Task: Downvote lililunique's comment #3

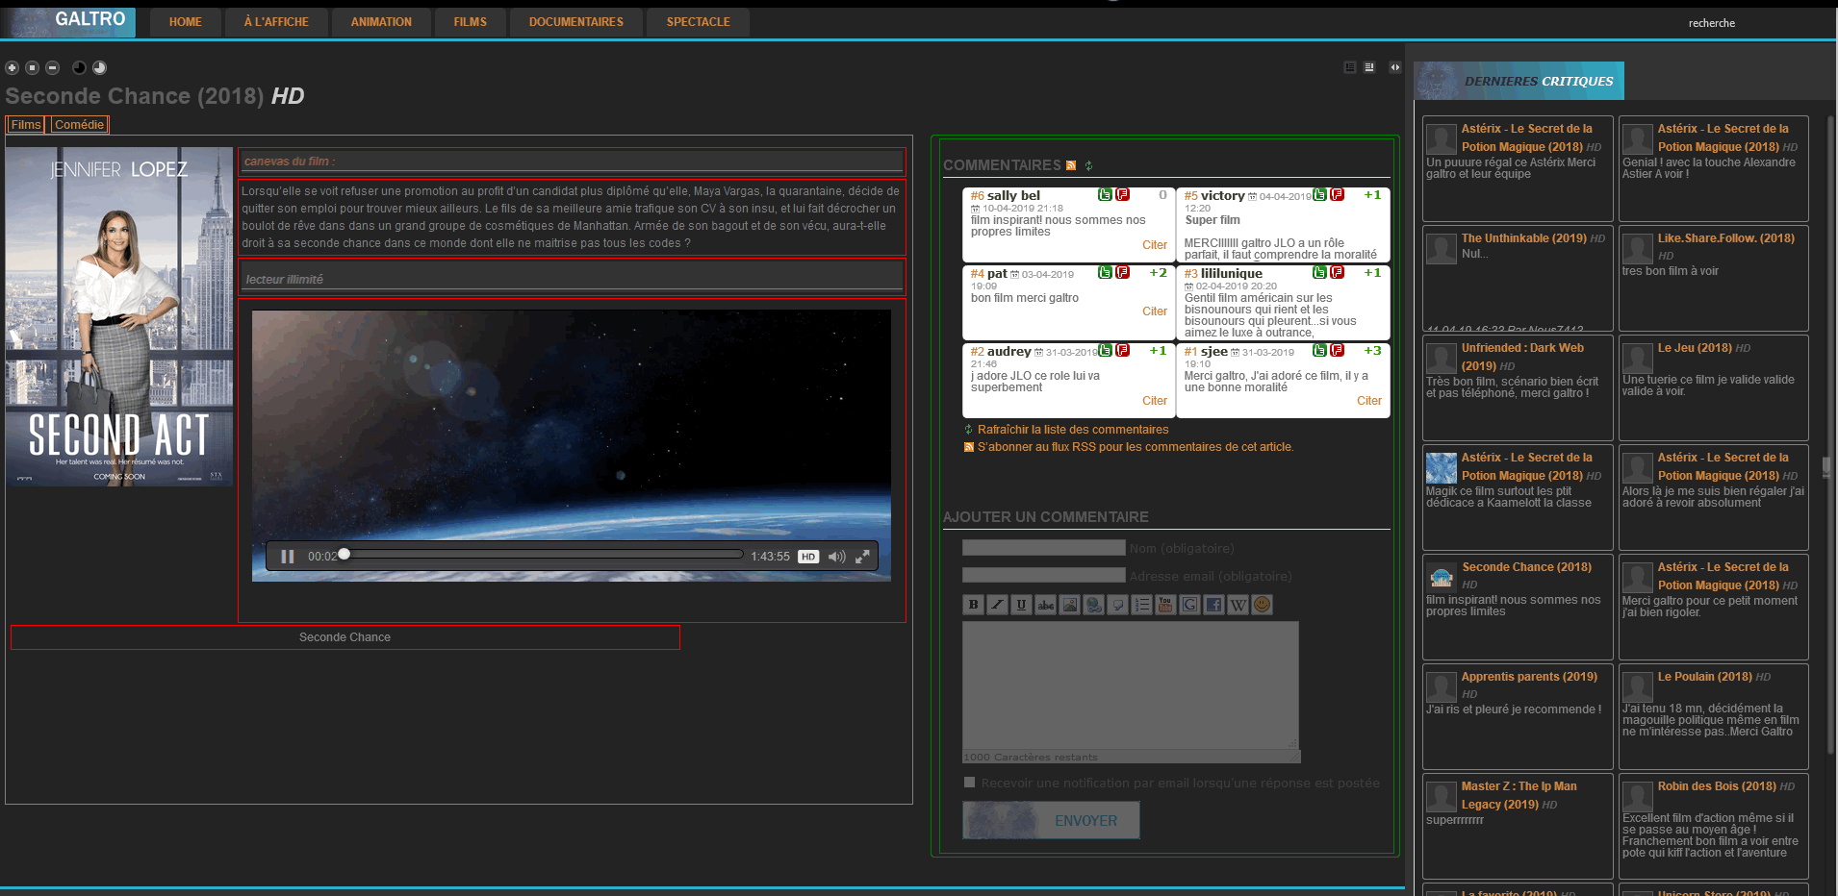Action: coord(1337,272)
